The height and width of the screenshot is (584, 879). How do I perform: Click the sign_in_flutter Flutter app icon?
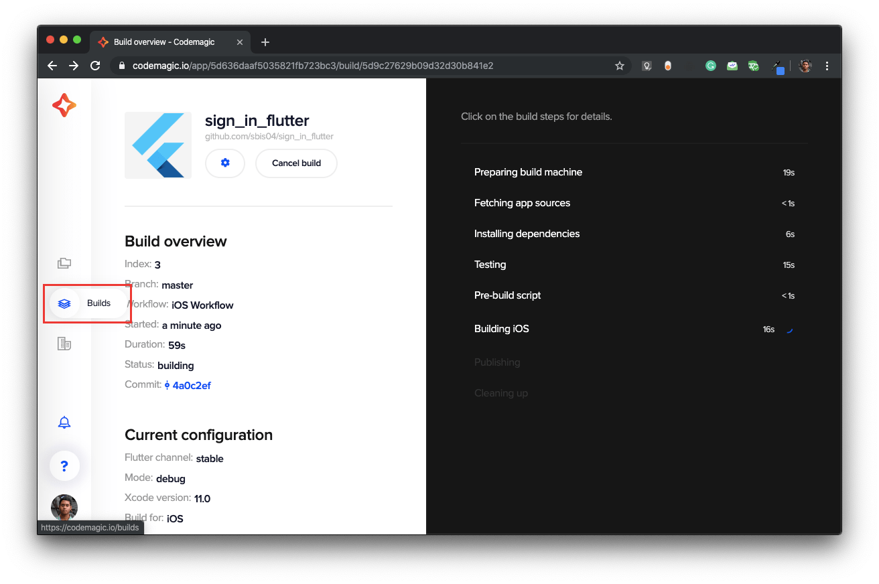pos(157,145)
